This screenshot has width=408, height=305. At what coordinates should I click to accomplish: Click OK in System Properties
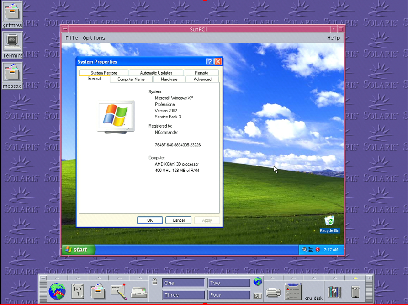coord(149,220)
